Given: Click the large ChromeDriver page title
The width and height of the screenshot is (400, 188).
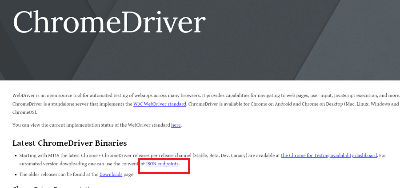Looking at the screenshot, I should click(109, 22).
